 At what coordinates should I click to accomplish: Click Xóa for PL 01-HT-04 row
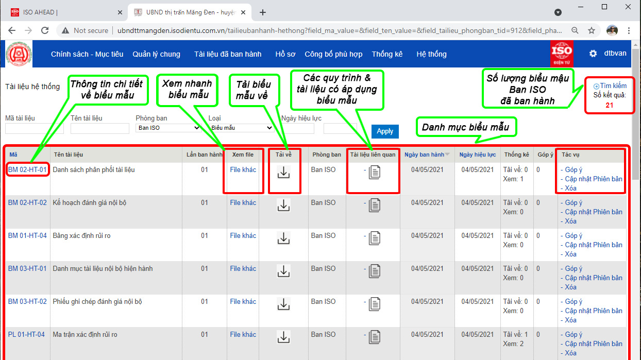pyautogui.click(x=570, y=353)
